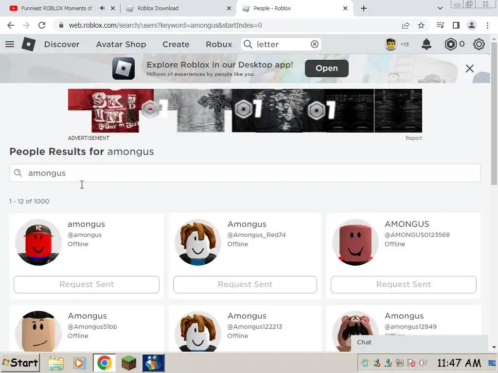Open the notifications bell
Image resolution: width=498 pixels, height=373 pixels.
[x=426, y=44]
